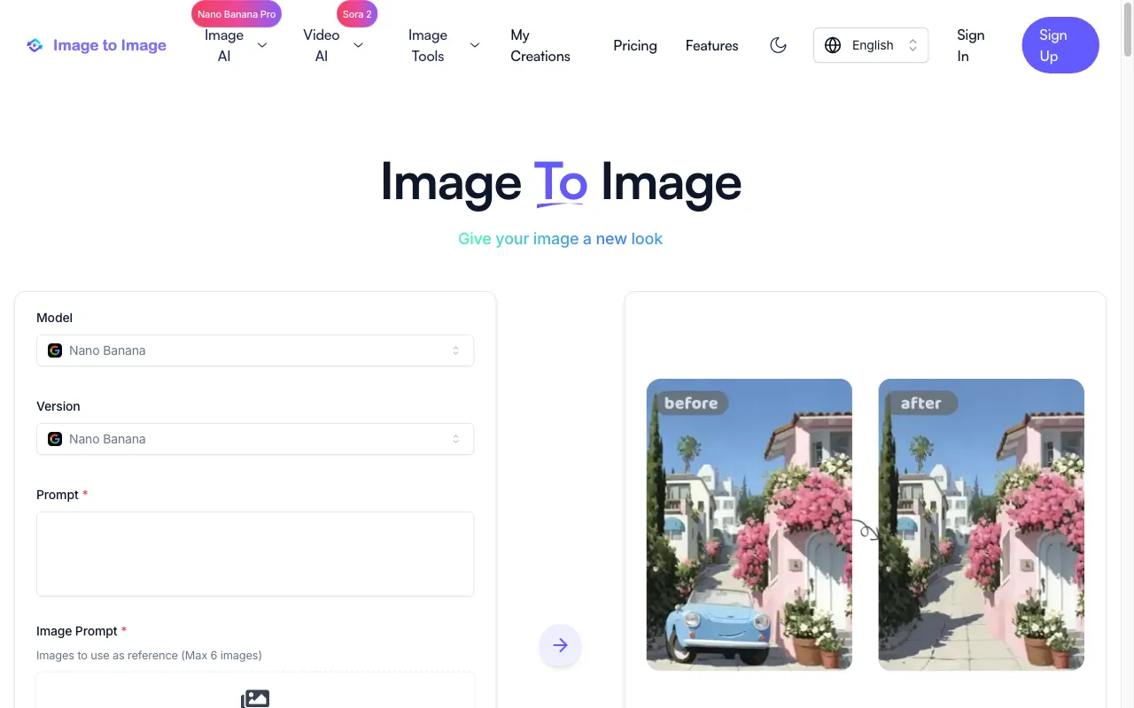
Task: Open the English language dropdown
Action: point(871,45)
